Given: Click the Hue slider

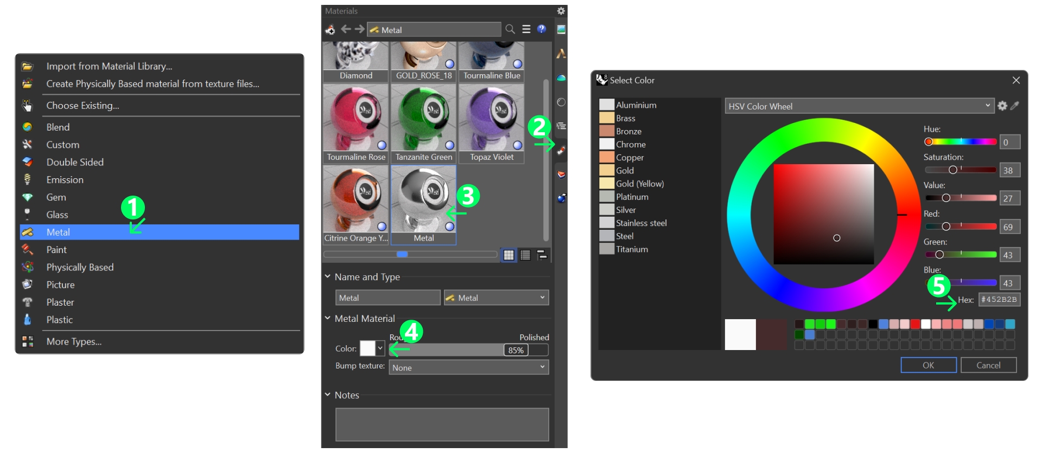Looking at the screenshot, I should point(961,142).
